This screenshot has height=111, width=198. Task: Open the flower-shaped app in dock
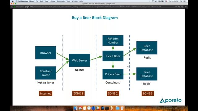111,108
